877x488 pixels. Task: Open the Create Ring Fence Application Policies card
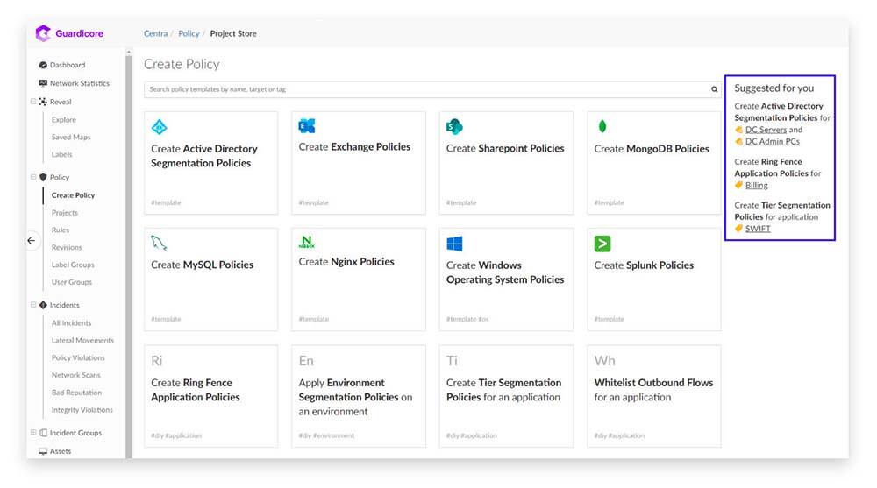pos(210,396)
